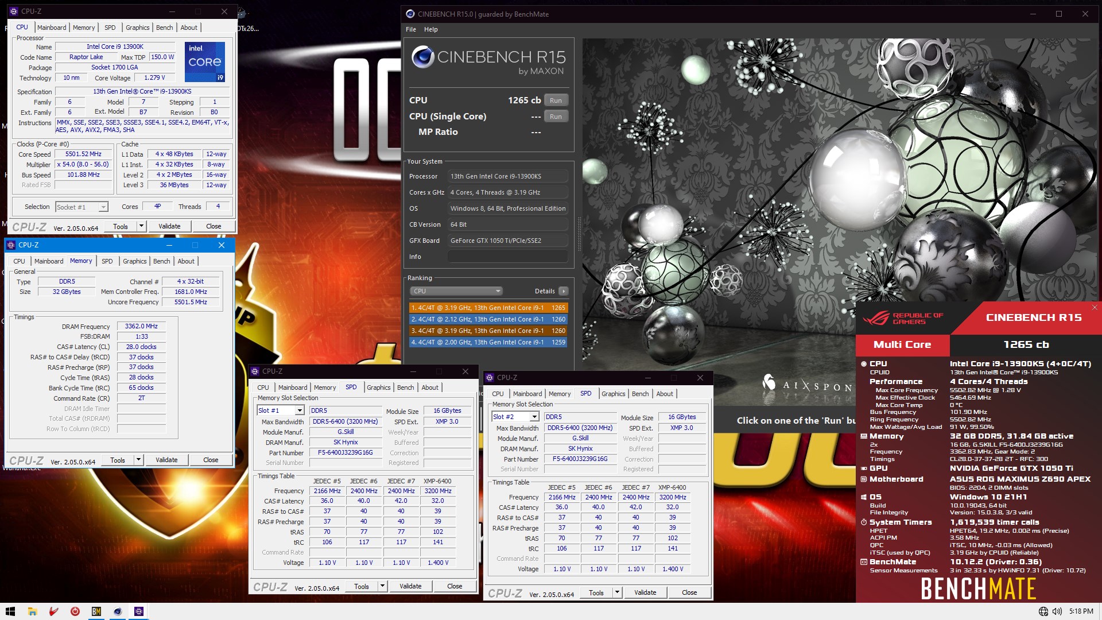Click the code icon beside BenchMate version row
The image size is (1102, 620).
point(863,562)
